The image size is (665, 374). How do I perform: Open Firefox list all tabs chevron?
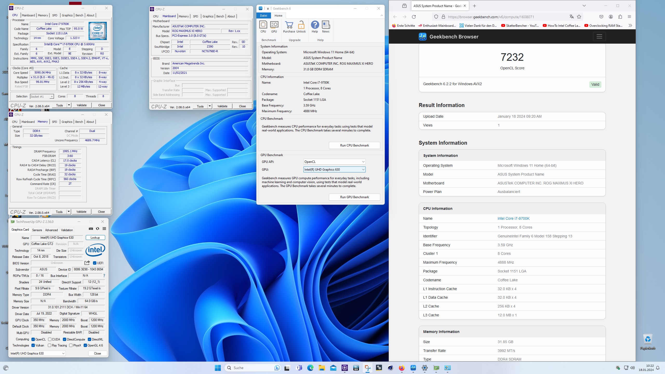pyautogui.click(x=584, y=6)
